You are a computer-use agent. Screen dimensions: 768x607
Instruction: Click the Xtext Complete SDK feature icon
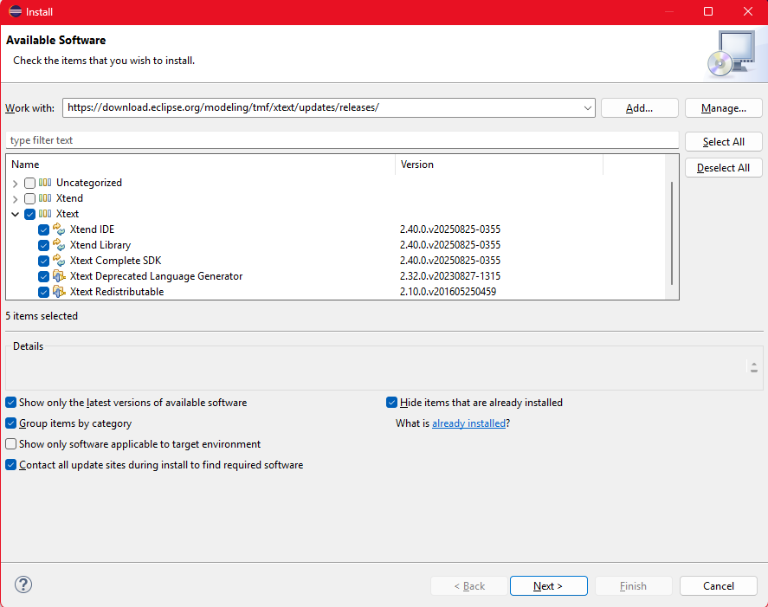point(59,261)
